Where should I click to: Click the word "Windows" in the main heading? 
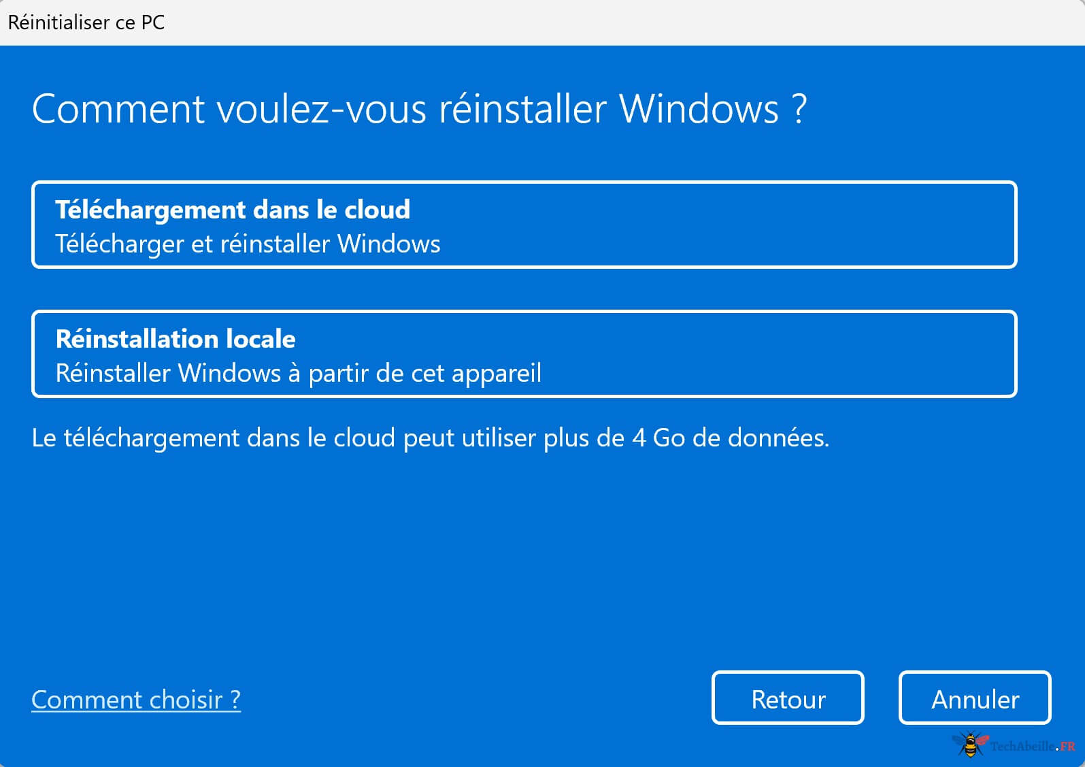point(699,109)
